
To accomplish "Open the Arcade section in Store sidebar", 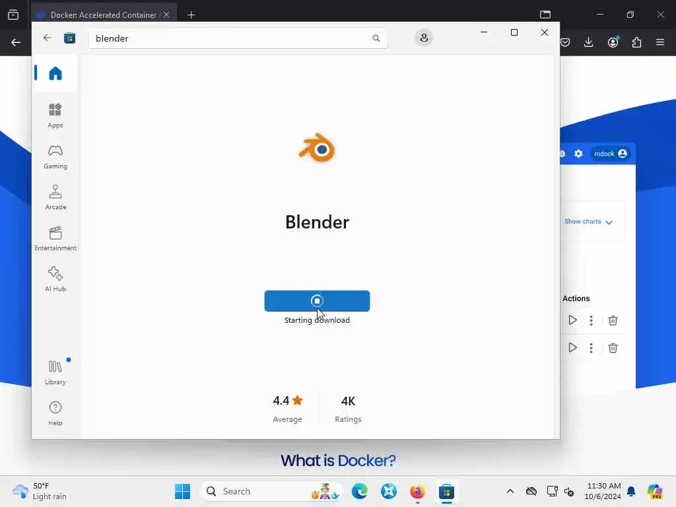I will pos(55,198).
